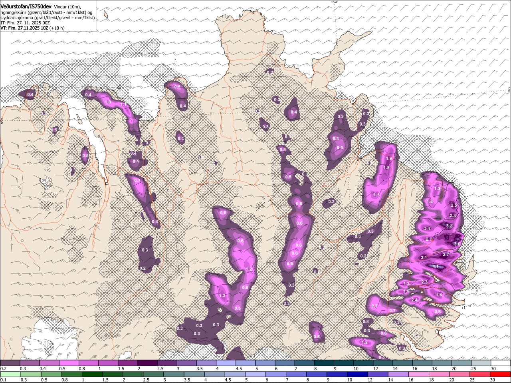The image size is (511, 383).
Task: Click the upper legend swatch starting at 3.5
Action: click(x=206, y=363)
